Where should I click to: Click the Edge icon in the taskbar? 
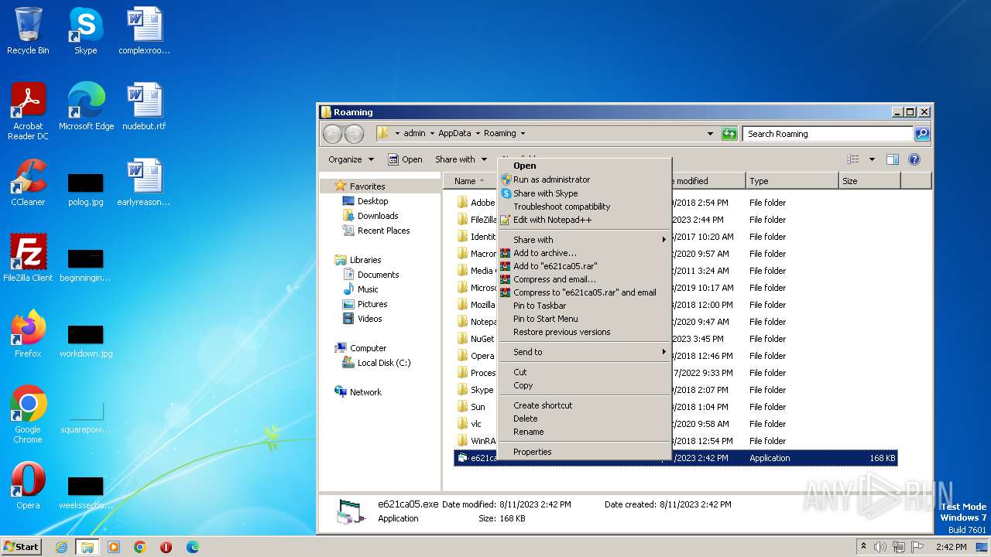[192, 547]
